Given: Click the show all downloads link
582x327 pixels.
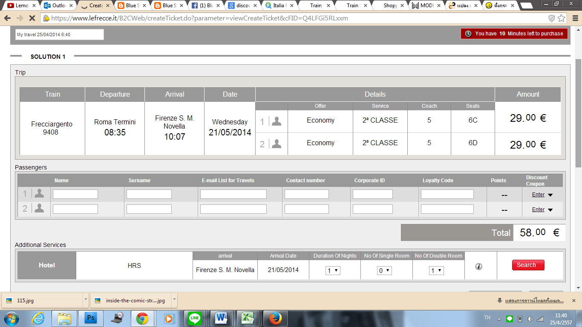Looking at the screenshot, I should coord(534,301).
